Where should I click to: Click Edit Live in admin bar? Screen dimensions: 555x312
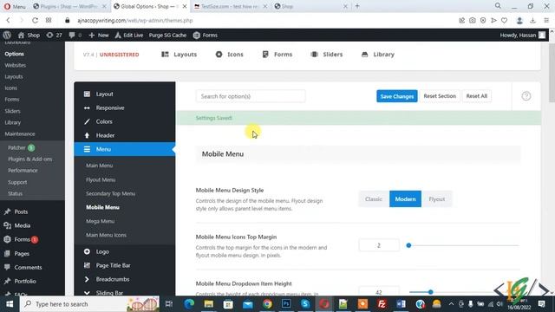coord(129,35)
